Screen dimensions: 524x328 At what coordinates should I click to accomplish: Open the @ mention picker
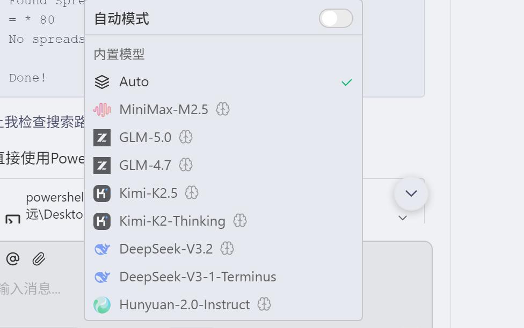click(13, 259)
